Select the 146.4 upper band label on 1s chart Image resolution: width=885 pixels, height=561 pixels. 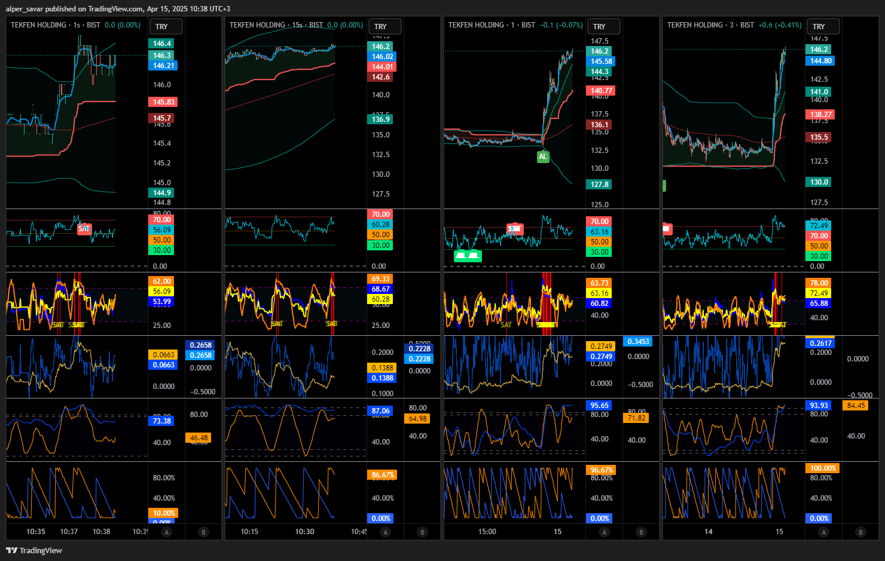click(161, 44)
